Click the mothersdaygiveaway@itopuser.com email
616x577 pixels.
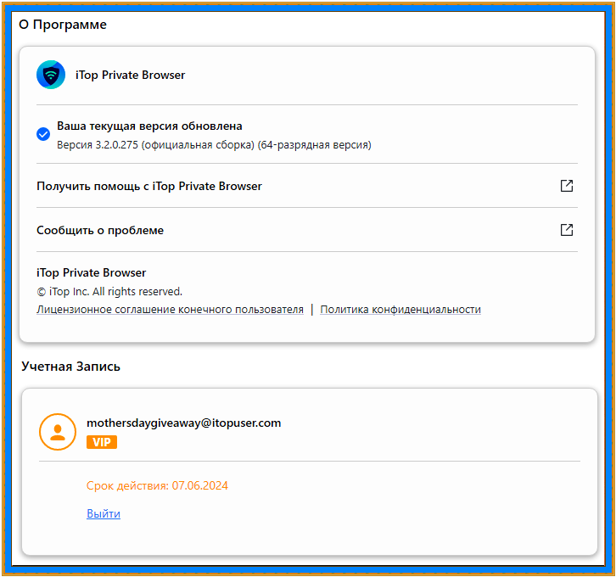184,423
